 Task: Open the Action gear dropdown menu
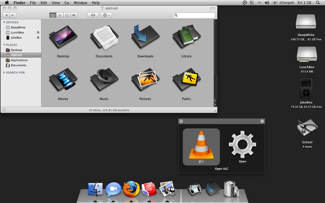[x=106, y=15]
